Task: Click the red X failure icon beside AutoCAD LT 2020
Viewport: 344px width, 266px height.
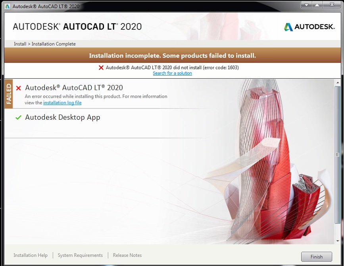Action: coord(19,88)
